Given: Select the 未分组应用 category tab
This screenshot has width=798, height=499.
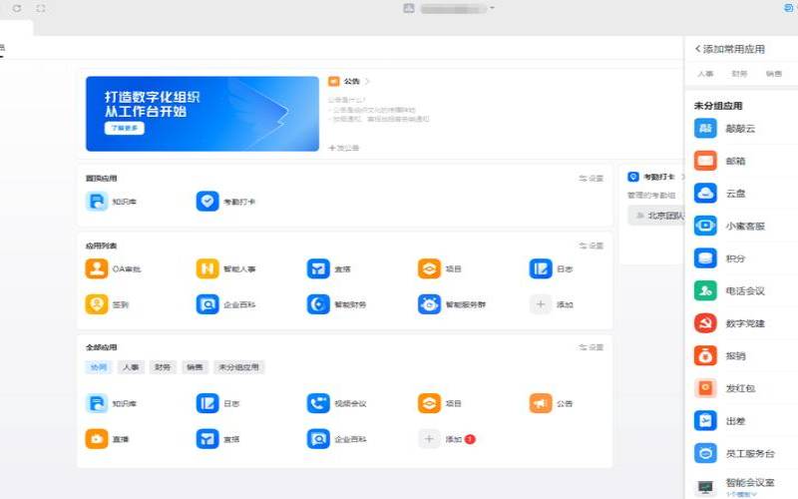Looking at the screenshot, I should pyautogui.click(x=238, y=367).
